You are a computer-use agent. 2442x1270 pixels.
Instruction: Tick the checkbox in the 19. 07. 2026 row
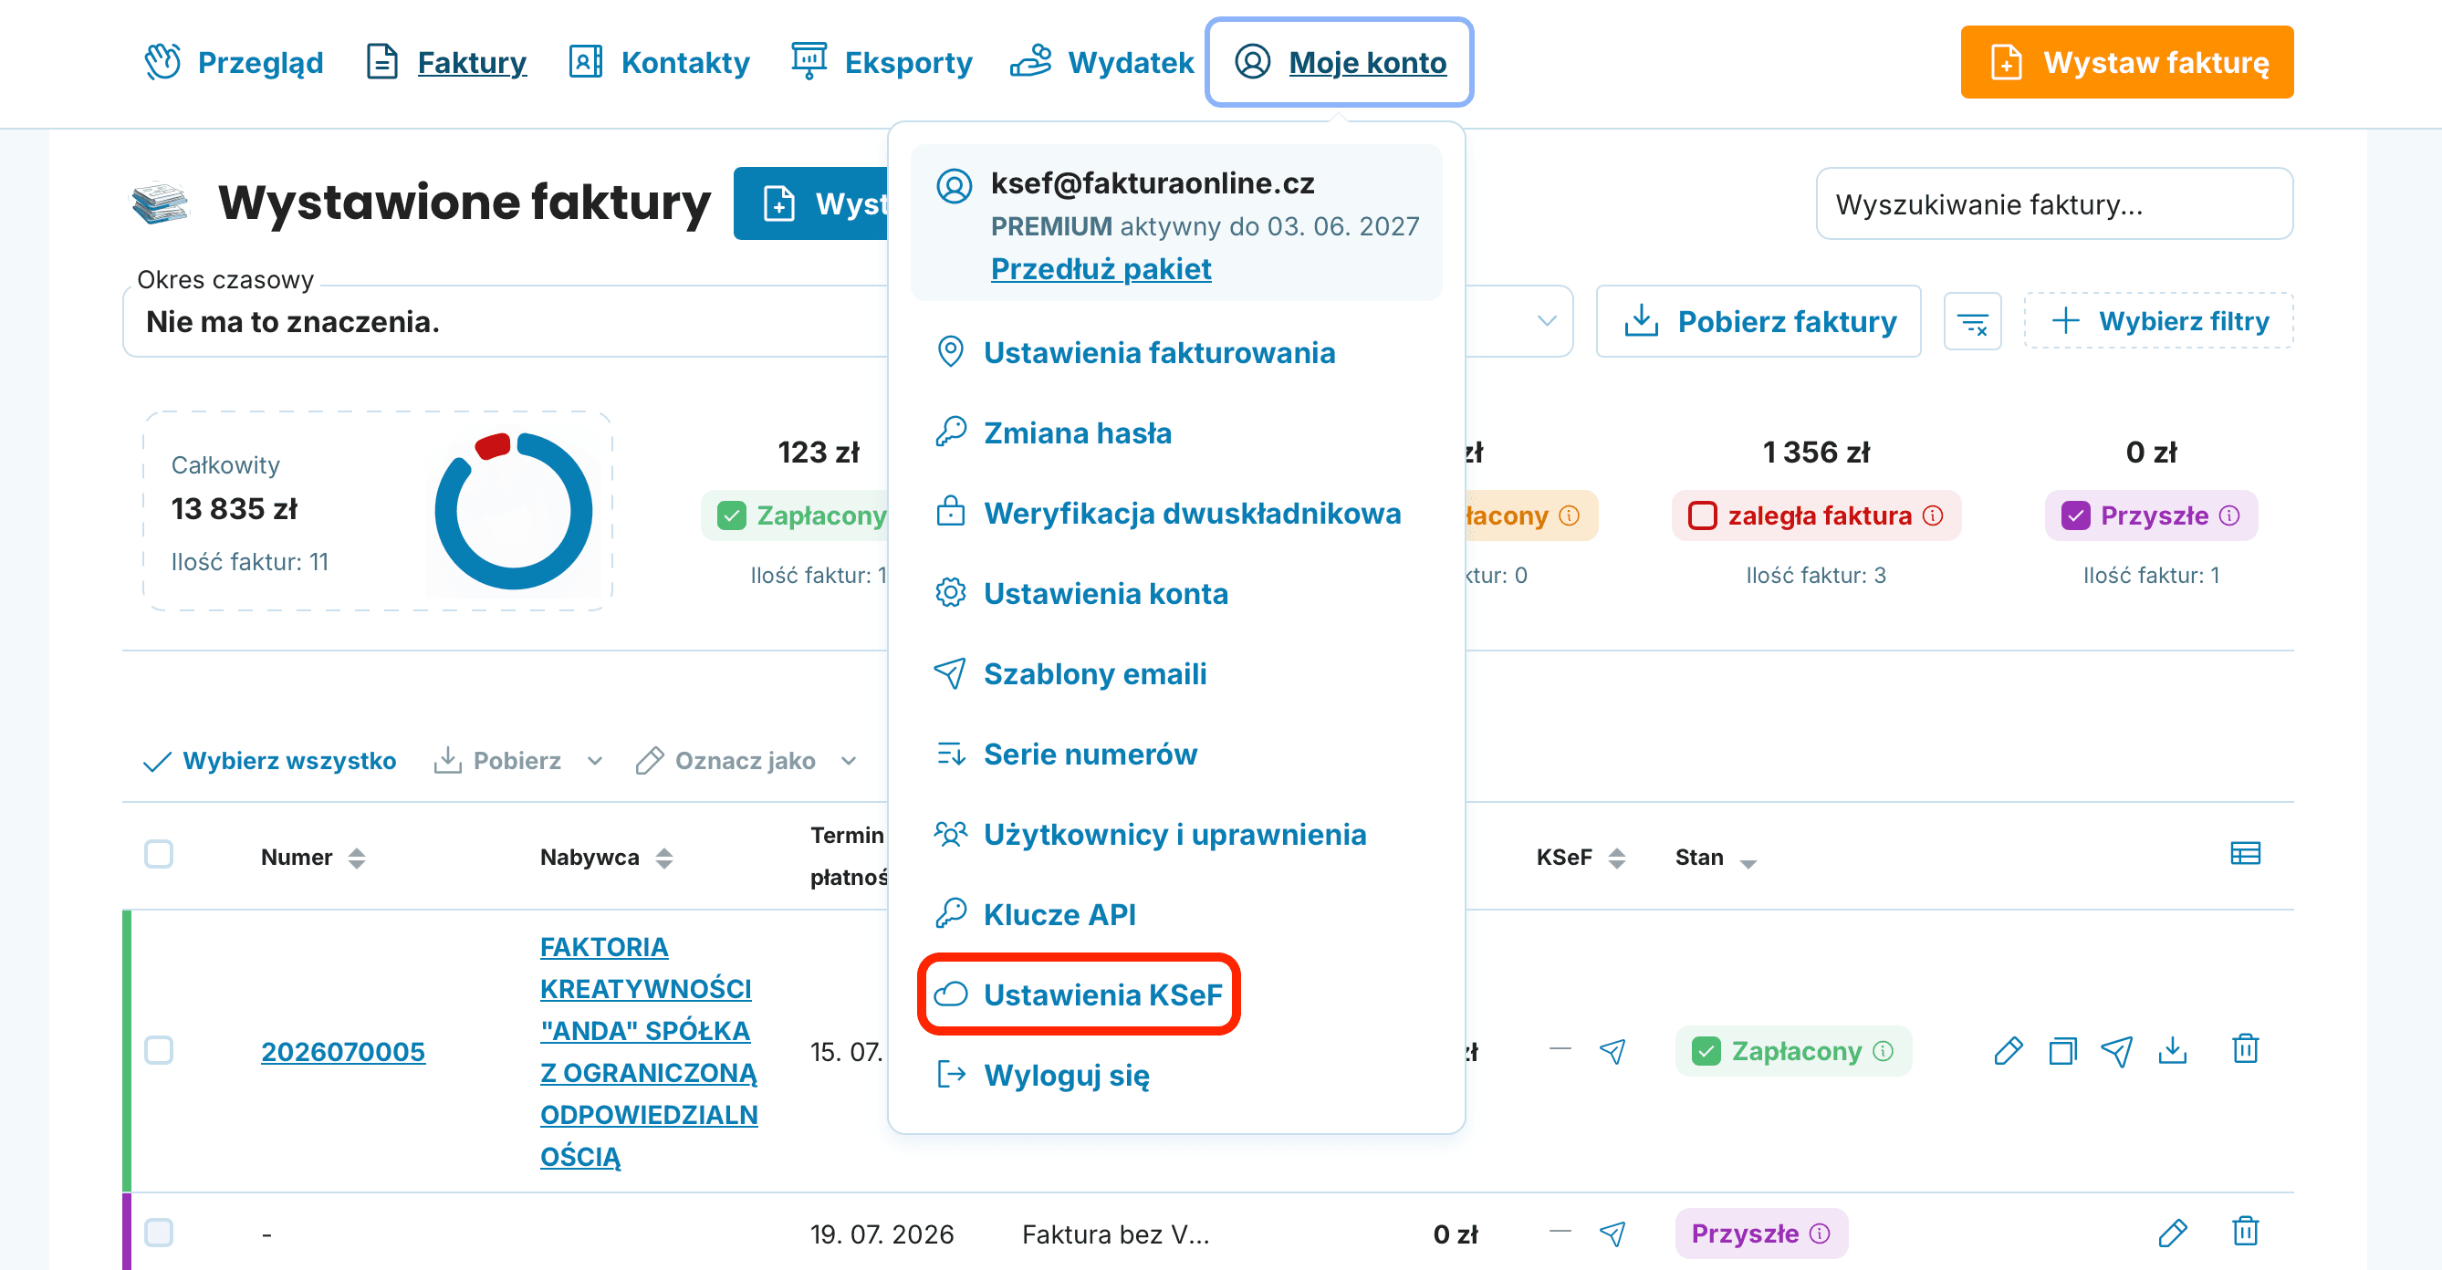(x=158, y=1232)
